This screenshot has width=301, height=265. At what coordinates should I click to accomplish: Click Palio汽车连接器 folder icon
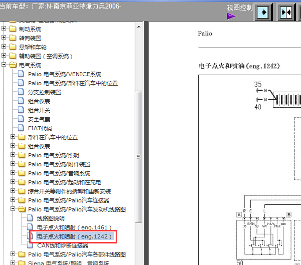(x=22, y=200)
